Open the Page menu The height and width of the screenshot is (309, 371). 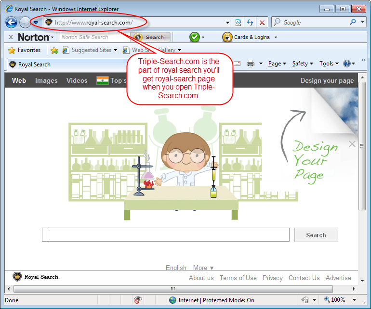(277, 64)
